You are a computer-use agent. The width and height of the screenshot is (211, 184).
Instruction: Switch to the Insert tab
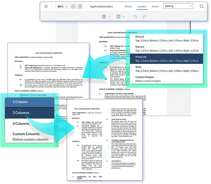click(x=155, y=6)
